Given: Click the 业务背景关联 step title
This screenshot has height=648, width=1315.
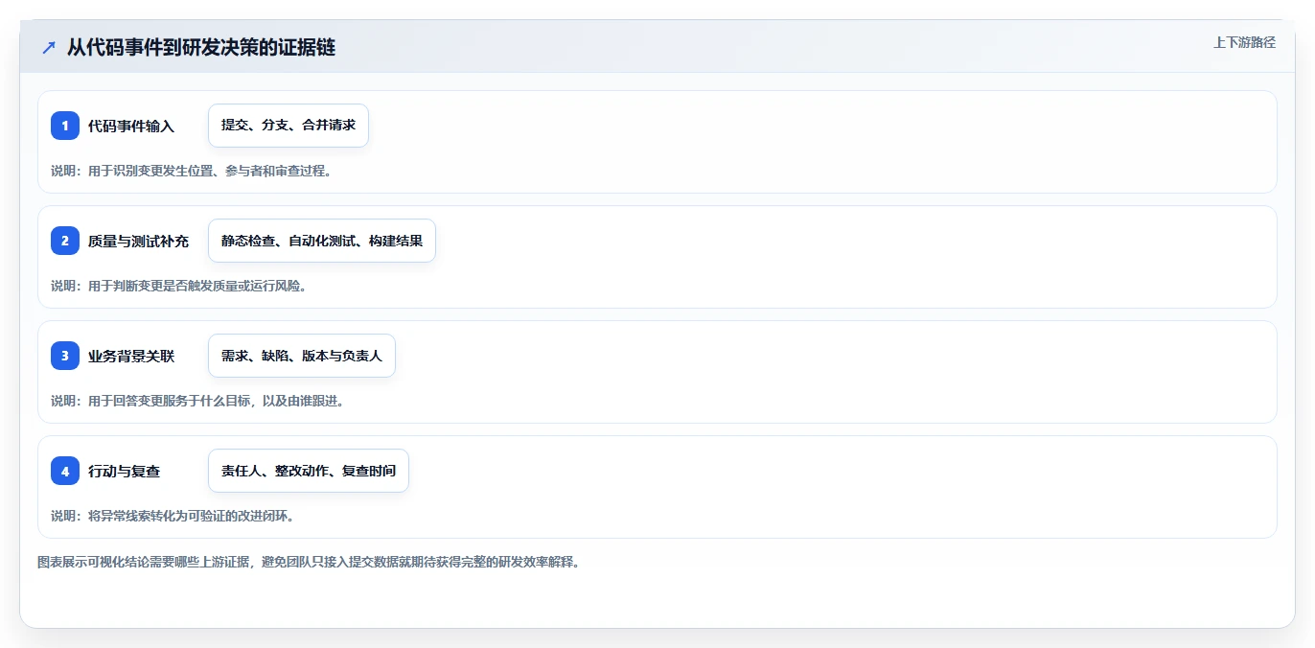Looking at the screenshot, I should [x=131, y=356].
